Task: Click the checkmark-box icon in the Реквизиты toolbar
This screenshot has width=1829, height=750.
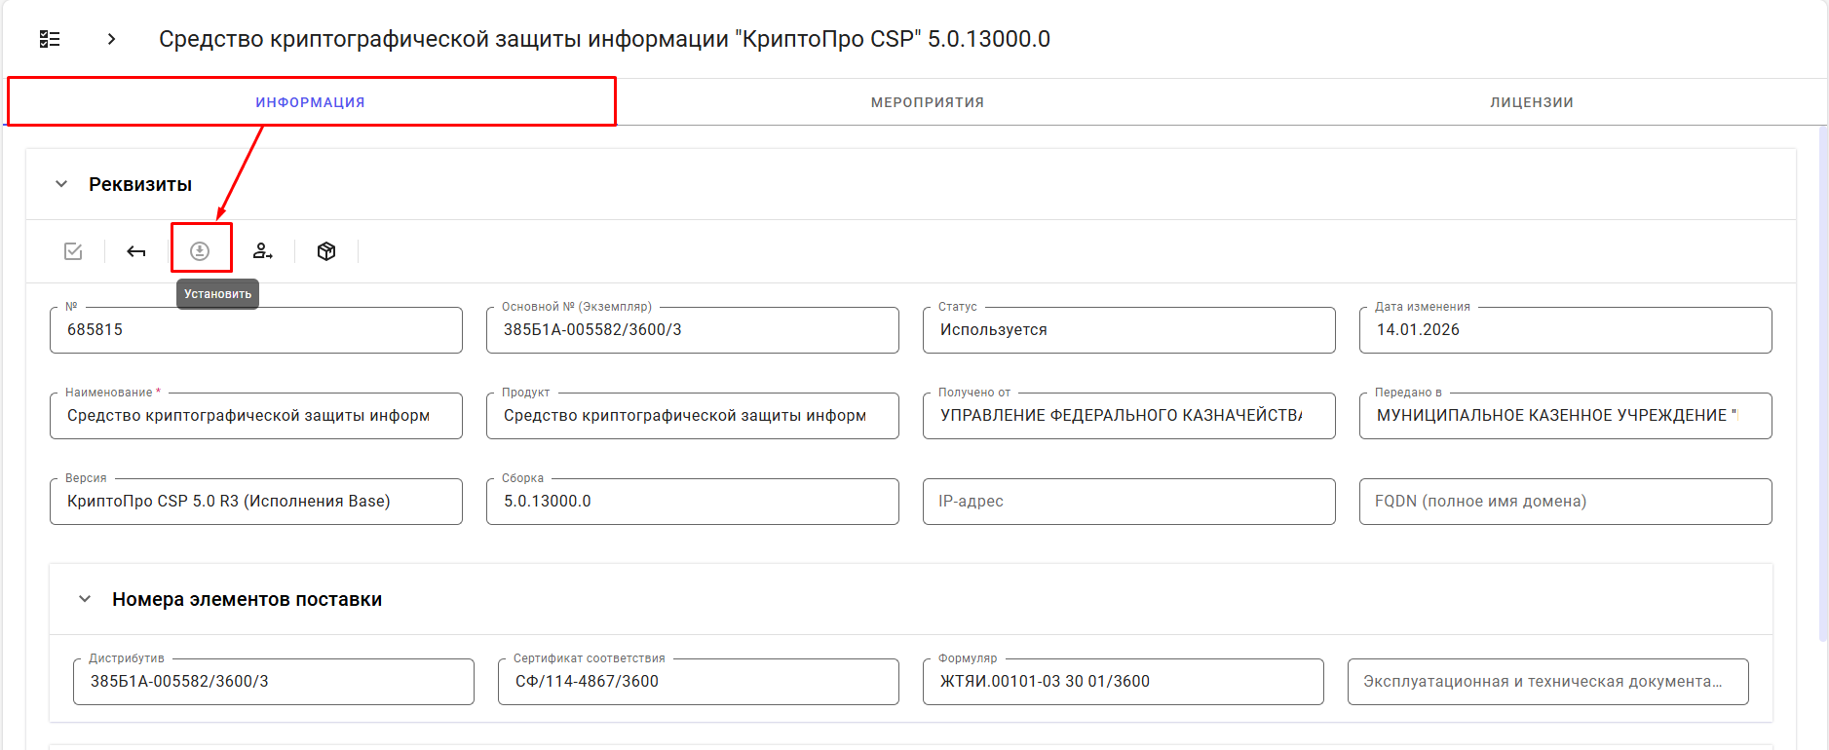Action: (x=73, y=251)
